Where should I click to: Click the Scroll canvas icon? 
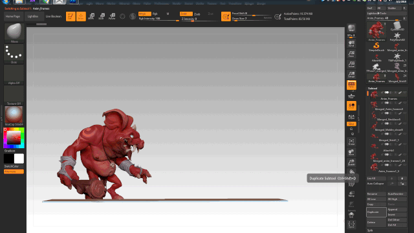(351, 43)
